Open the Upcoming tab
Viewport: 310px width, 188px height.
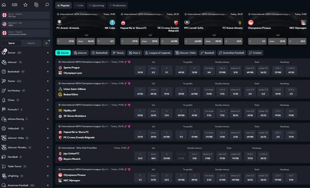pos(96,6)
